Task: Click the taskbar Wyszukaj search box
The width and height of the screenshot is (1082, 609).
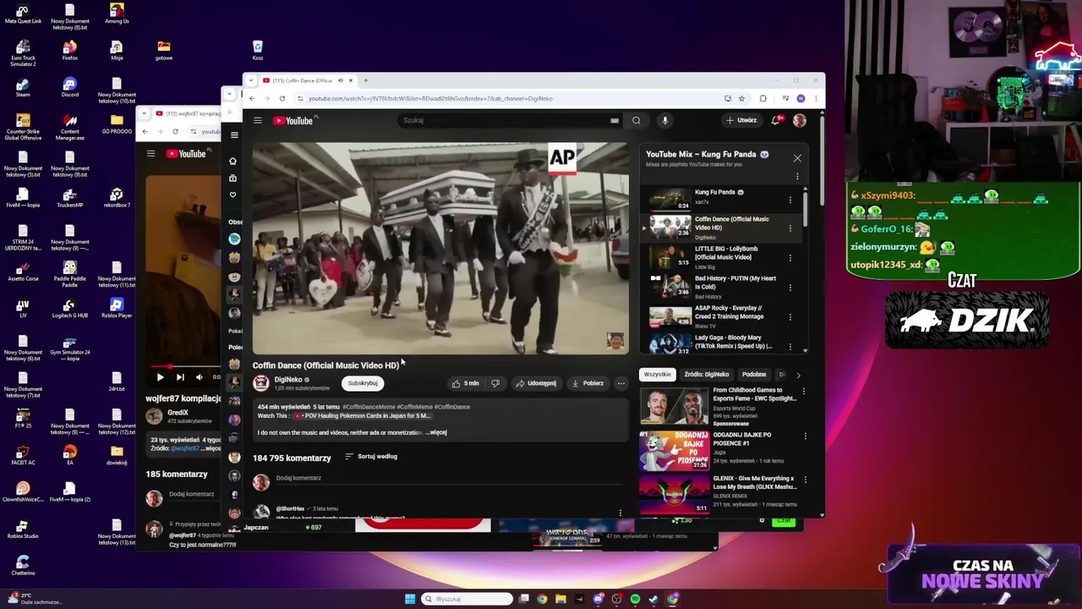Action: tap(467, 599)
